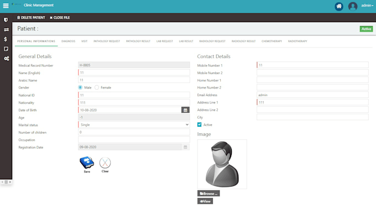The image size is (376, 208).
Task: Click the shield icon in sidebar
Action: [x=6, y=20]
